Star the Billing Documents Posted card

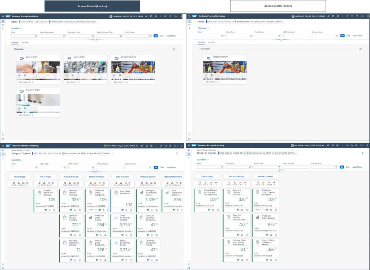(126, 260)
